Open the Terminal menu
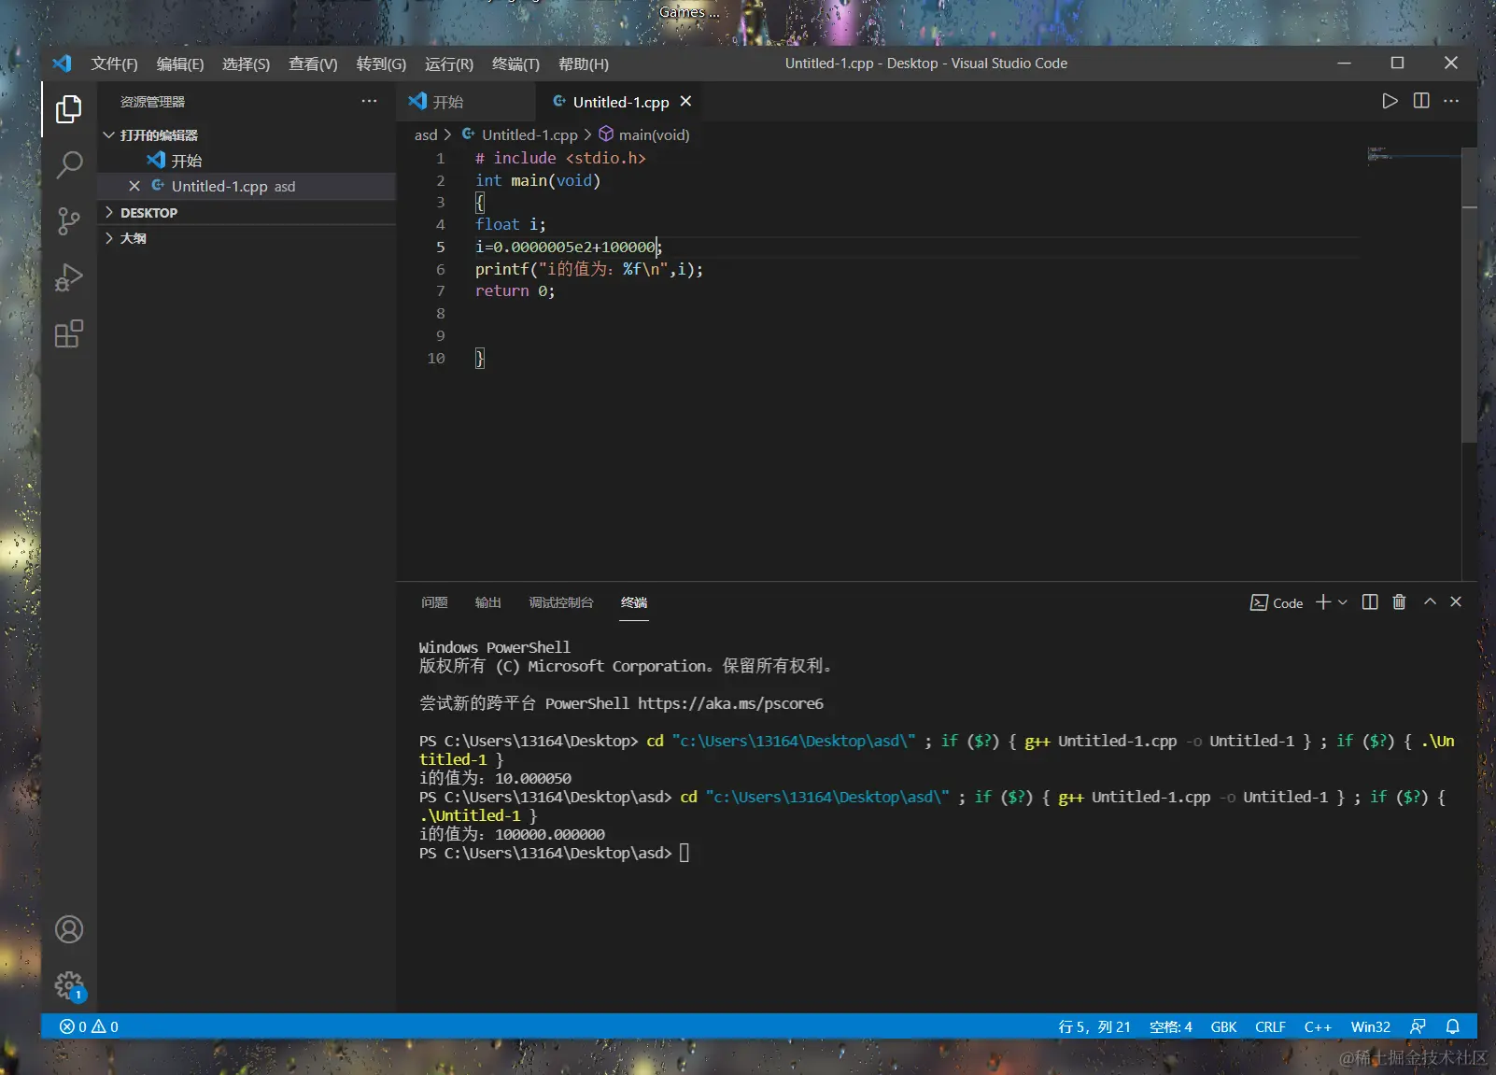This screenshot has height=1075, width=1496. (x=515, y=64)
